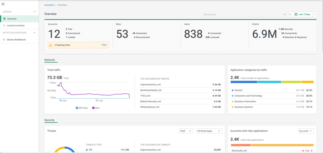Image resolution: width=323 pixels, height=153 pixels.
Task: Open the hamburger menu icon
Action: tap(3, 4)
